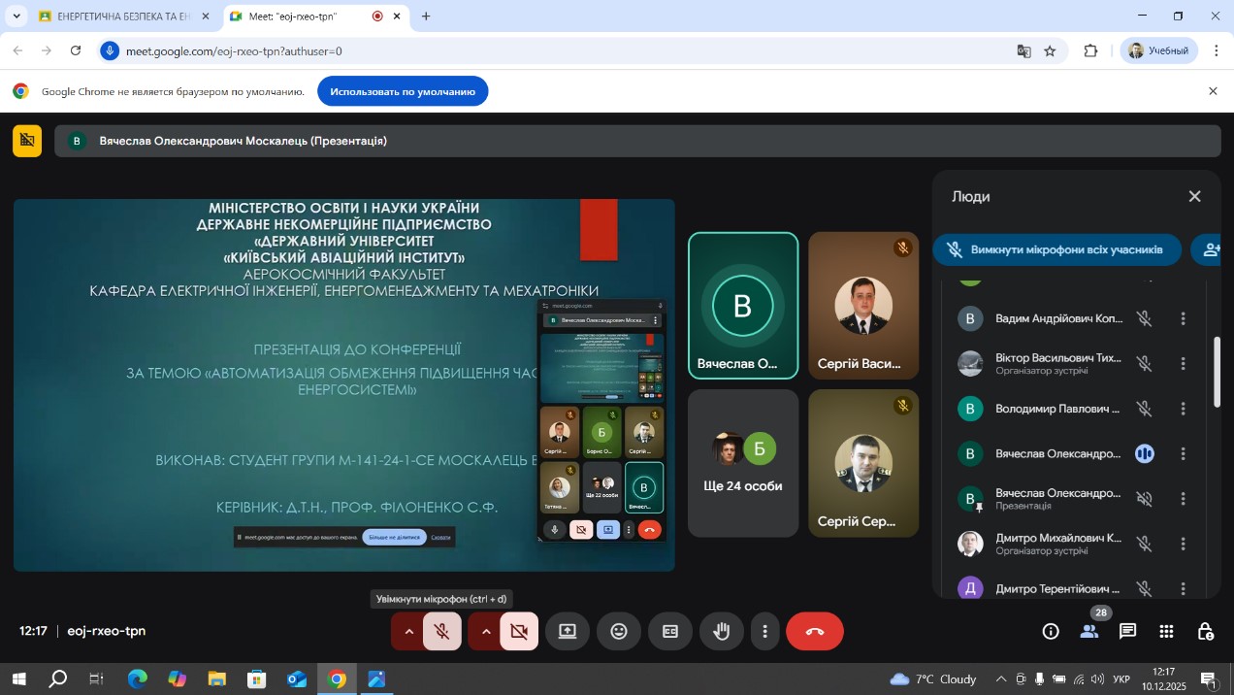
Task: Click Вимкнути мікрофони всіх учасників button
Action: tap(1056, 249)
